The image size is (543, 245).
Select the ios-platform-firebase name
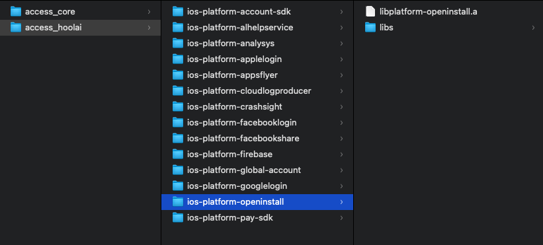[230, 155]
